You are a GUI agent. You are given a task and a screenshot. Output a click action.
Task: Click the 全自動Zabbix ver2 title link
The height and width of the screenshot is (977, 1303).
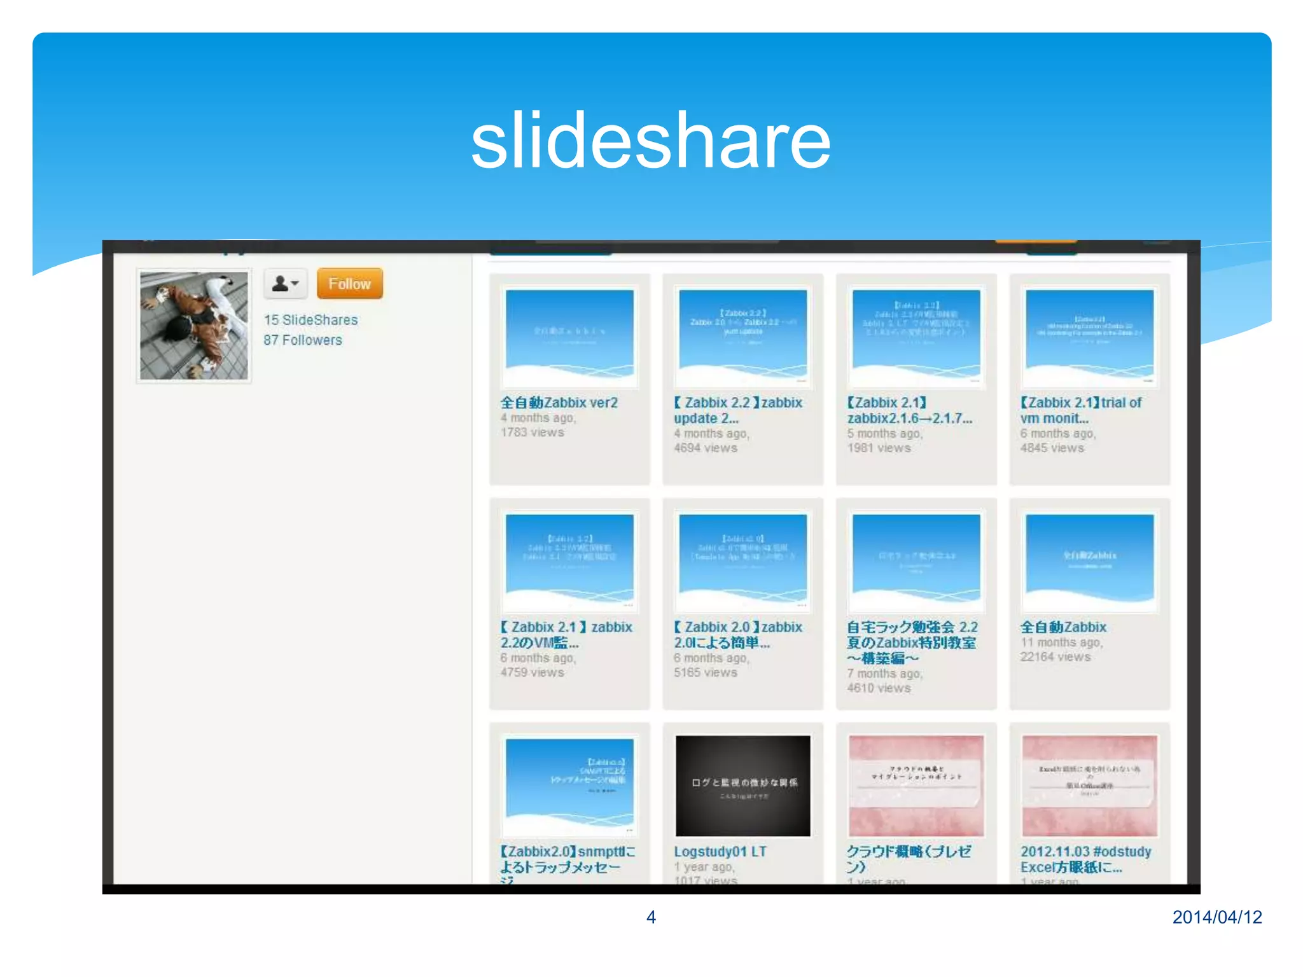pyautogui.click(x=559, y=403)
